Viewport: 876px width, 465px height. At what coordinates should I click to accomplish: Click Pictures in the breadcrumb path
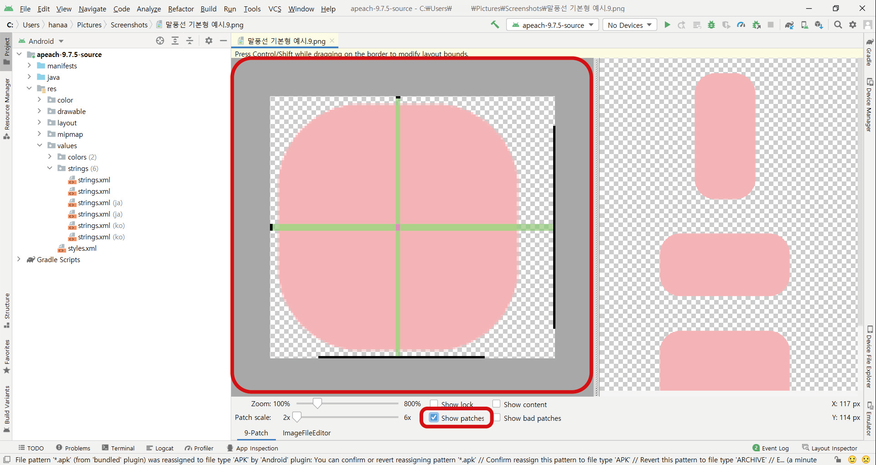89,25
